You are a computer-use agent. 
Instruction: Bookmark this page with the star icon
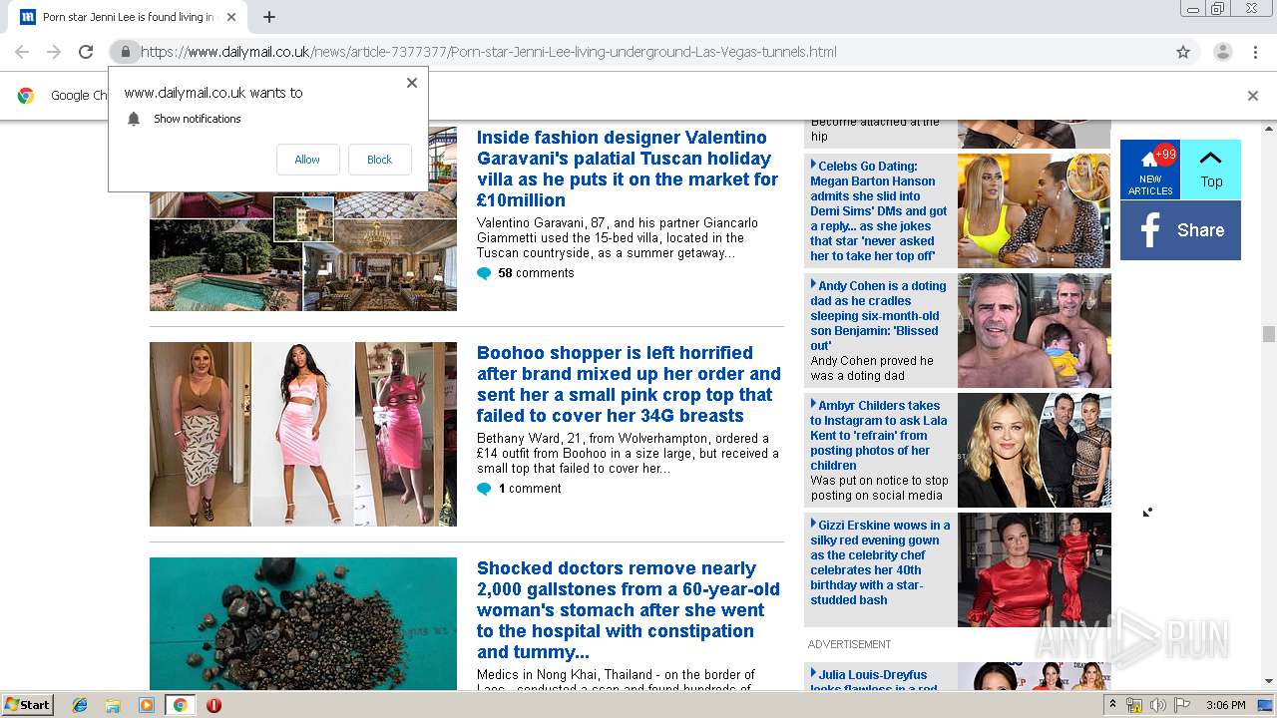coord(1183,52)
